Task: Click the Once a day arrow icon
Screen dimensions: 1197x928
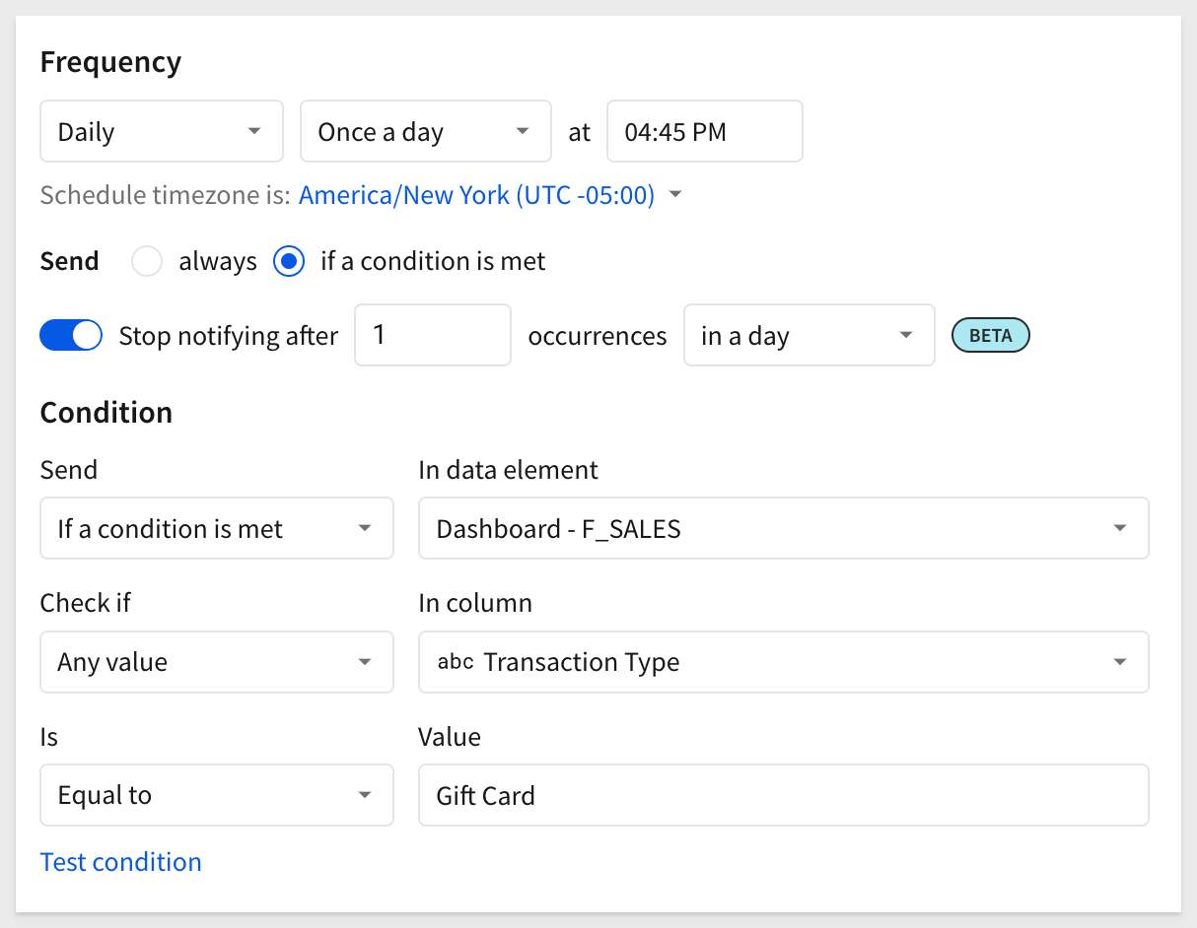Action: pos(523,131)
